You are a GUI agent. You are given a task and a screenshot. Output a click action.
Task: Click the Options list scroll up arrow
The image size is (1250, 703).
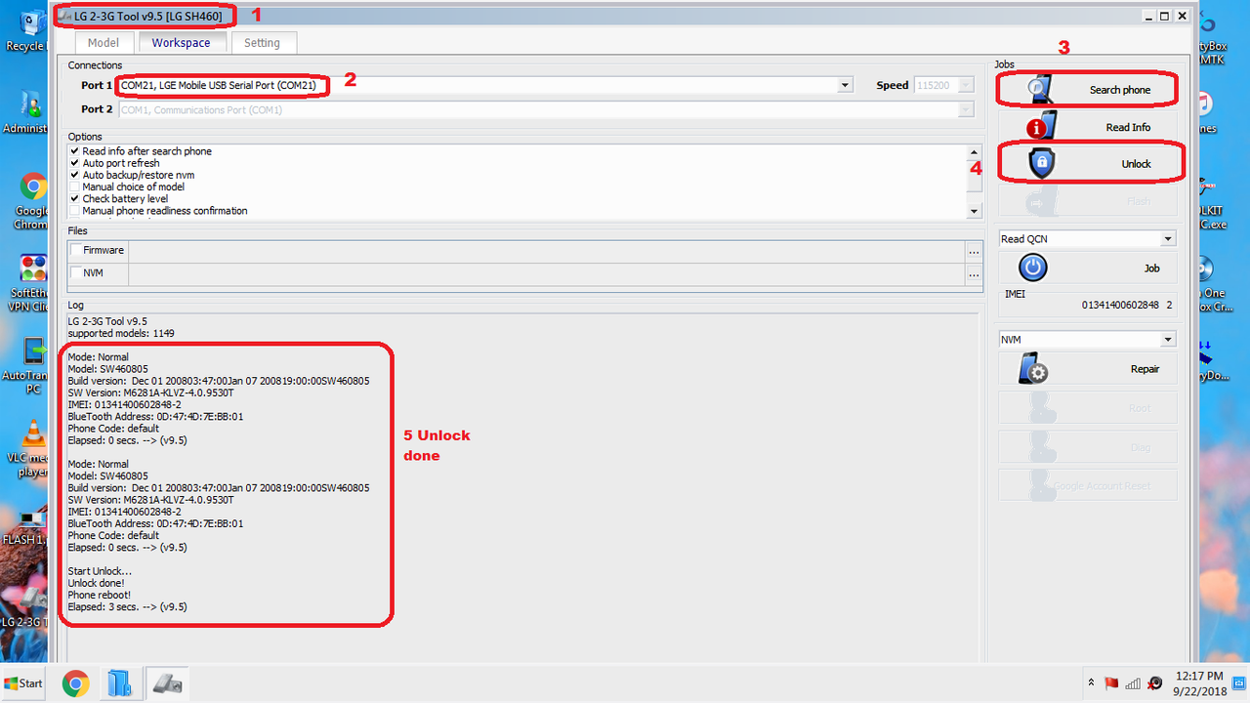click(x=974, y=152)
